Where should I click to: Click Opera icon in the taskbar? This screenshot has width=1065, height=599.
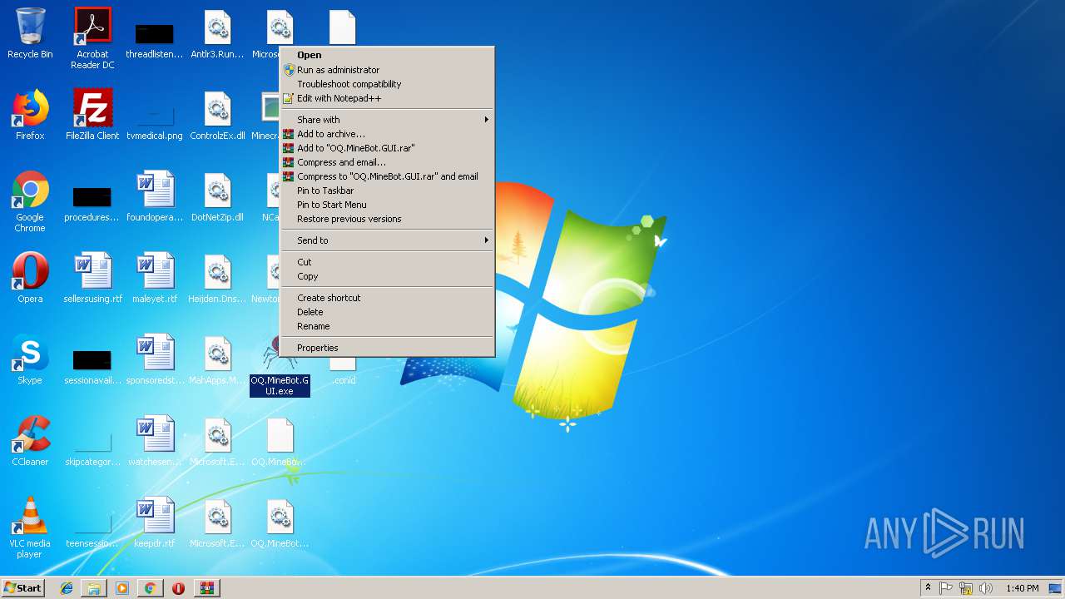(x=178, y=588)
